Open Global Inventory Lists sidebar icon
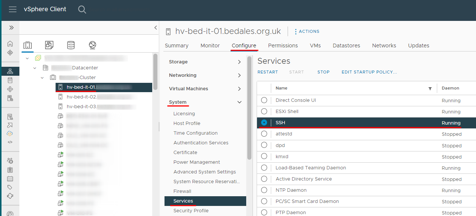Viewport: 476px width, 216px height. 10,98
